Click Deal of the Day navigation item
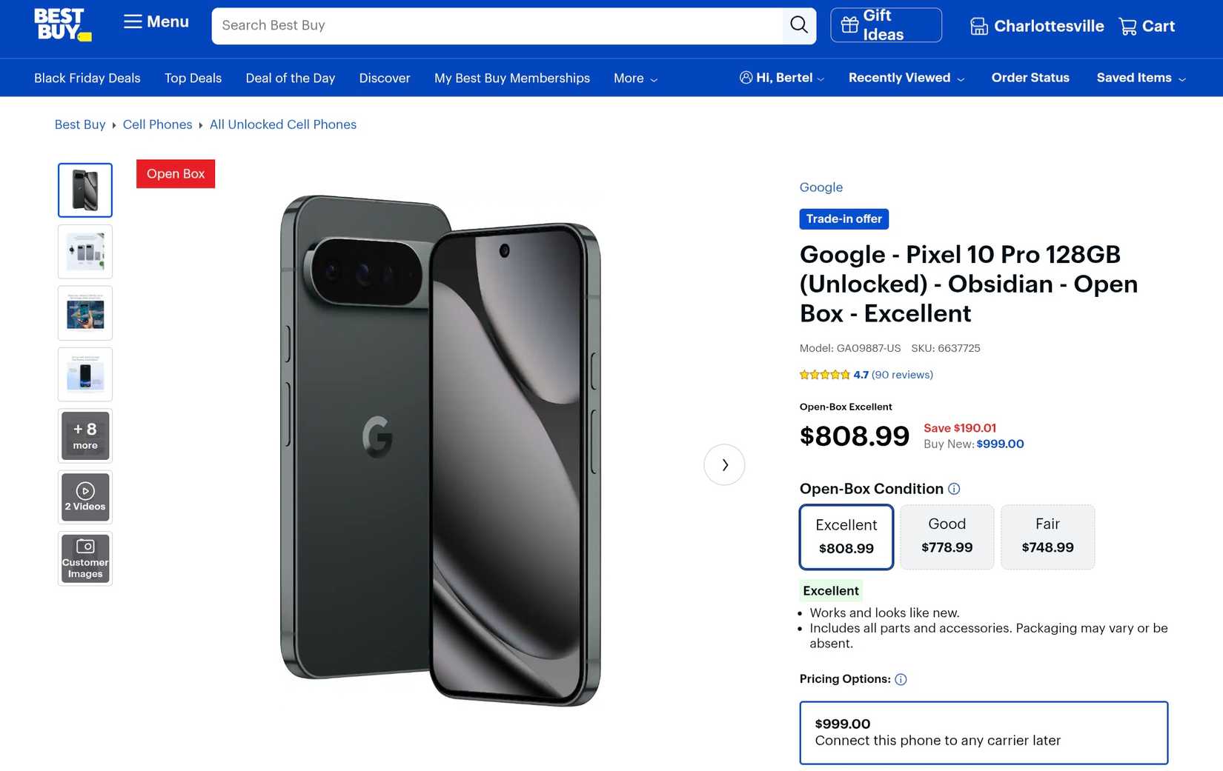 pos(290,78)
